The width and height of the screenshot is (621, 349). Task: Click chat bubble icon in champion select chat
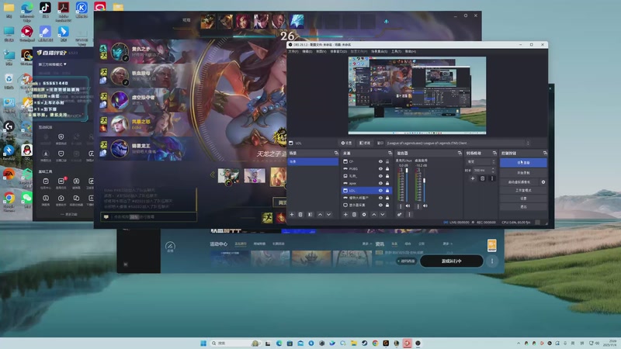click(106, 217)
